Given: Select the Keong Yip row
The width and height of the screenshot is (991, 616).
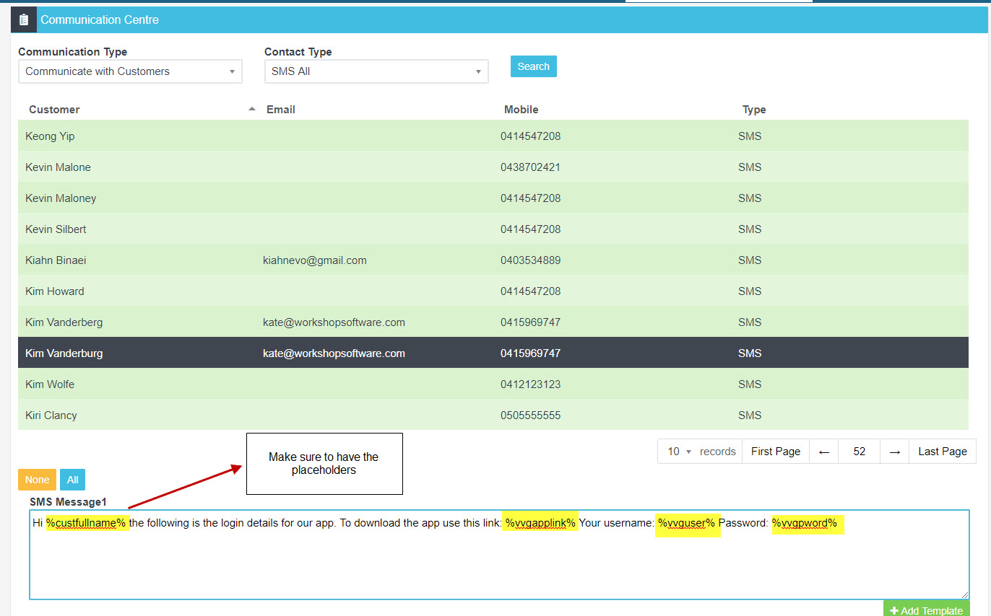Looking at the screenshot, I should pyautogui.click(x=493, y=136).
